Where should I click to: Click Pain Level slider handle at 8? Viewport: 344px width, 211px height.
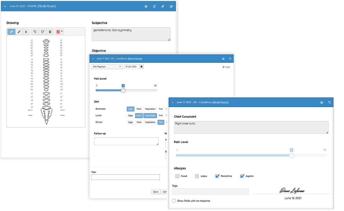click(291, 155)
